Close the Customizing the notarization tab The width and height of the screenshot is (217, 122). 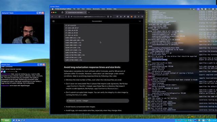85,13
